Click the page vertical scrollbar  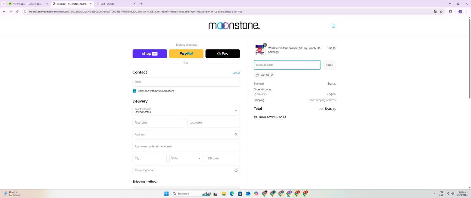pyautogui.click(x=469, y=59)
